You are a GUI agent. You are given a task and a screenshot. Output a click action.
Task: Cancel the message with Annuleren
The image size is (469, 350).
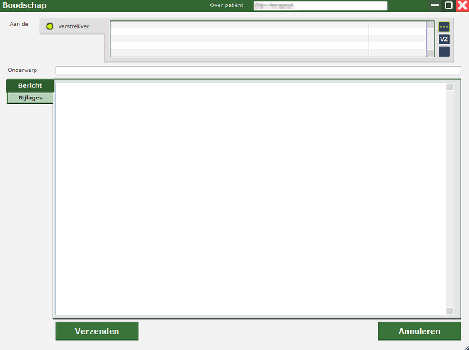(419, 331)
